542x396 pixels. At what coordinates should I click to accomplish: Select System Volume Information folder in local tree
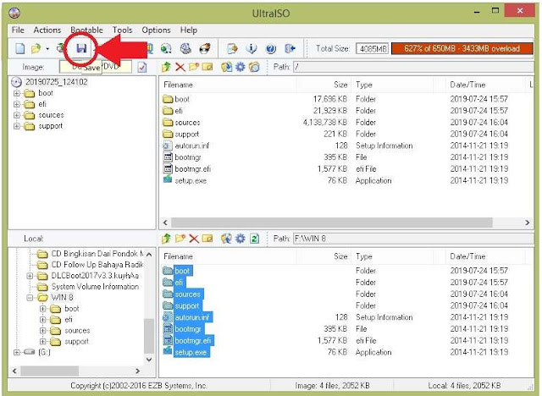(x=95, y=287)
